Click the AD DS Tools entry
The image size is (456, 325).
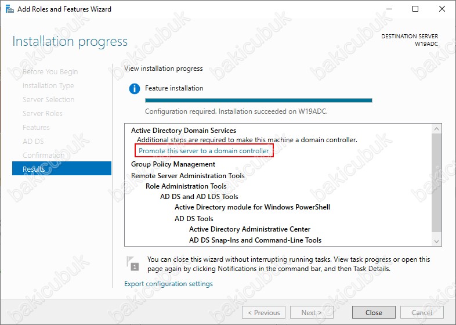click(194, 219)
